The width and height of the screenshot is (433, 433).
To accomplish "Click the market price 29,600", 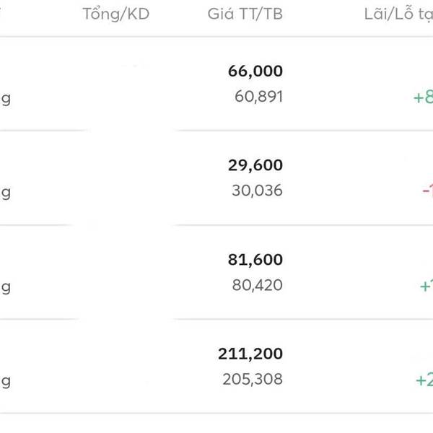I will [x=255, y=165].
